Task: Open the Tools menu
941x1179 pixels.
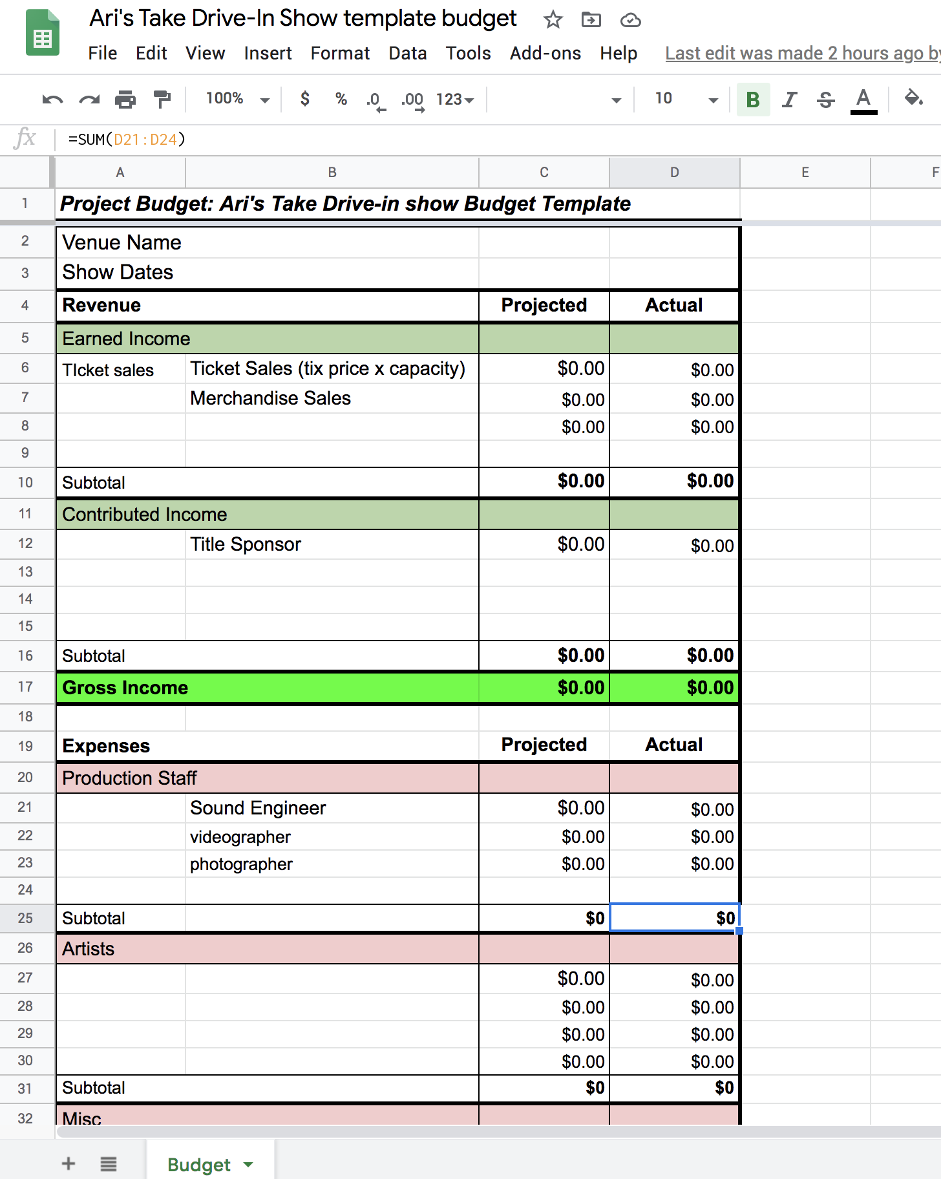Action: (469, 53)
